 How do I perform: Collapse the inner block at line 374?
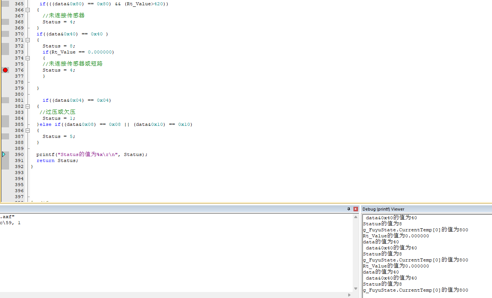tap(27, 58)
